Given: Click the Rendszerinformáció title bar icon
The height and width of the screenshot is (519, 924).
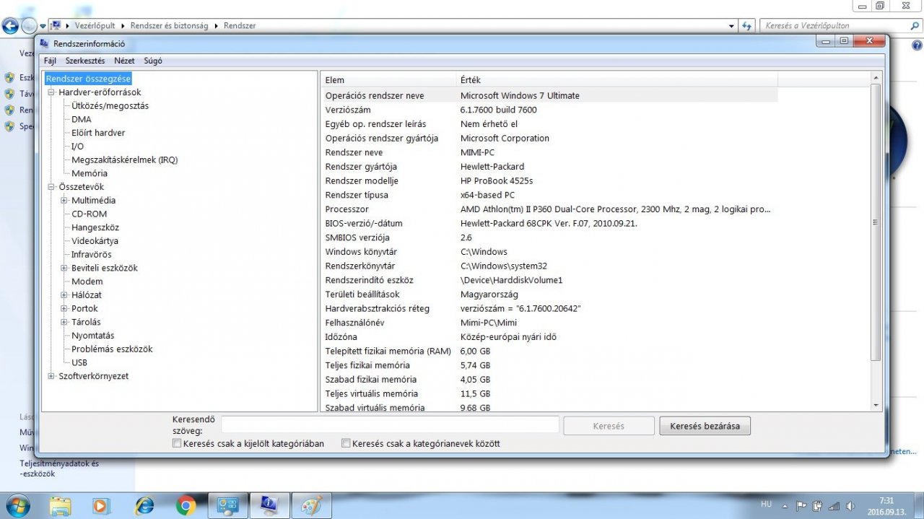Looking at the screenshot, I should pos(45,43).
